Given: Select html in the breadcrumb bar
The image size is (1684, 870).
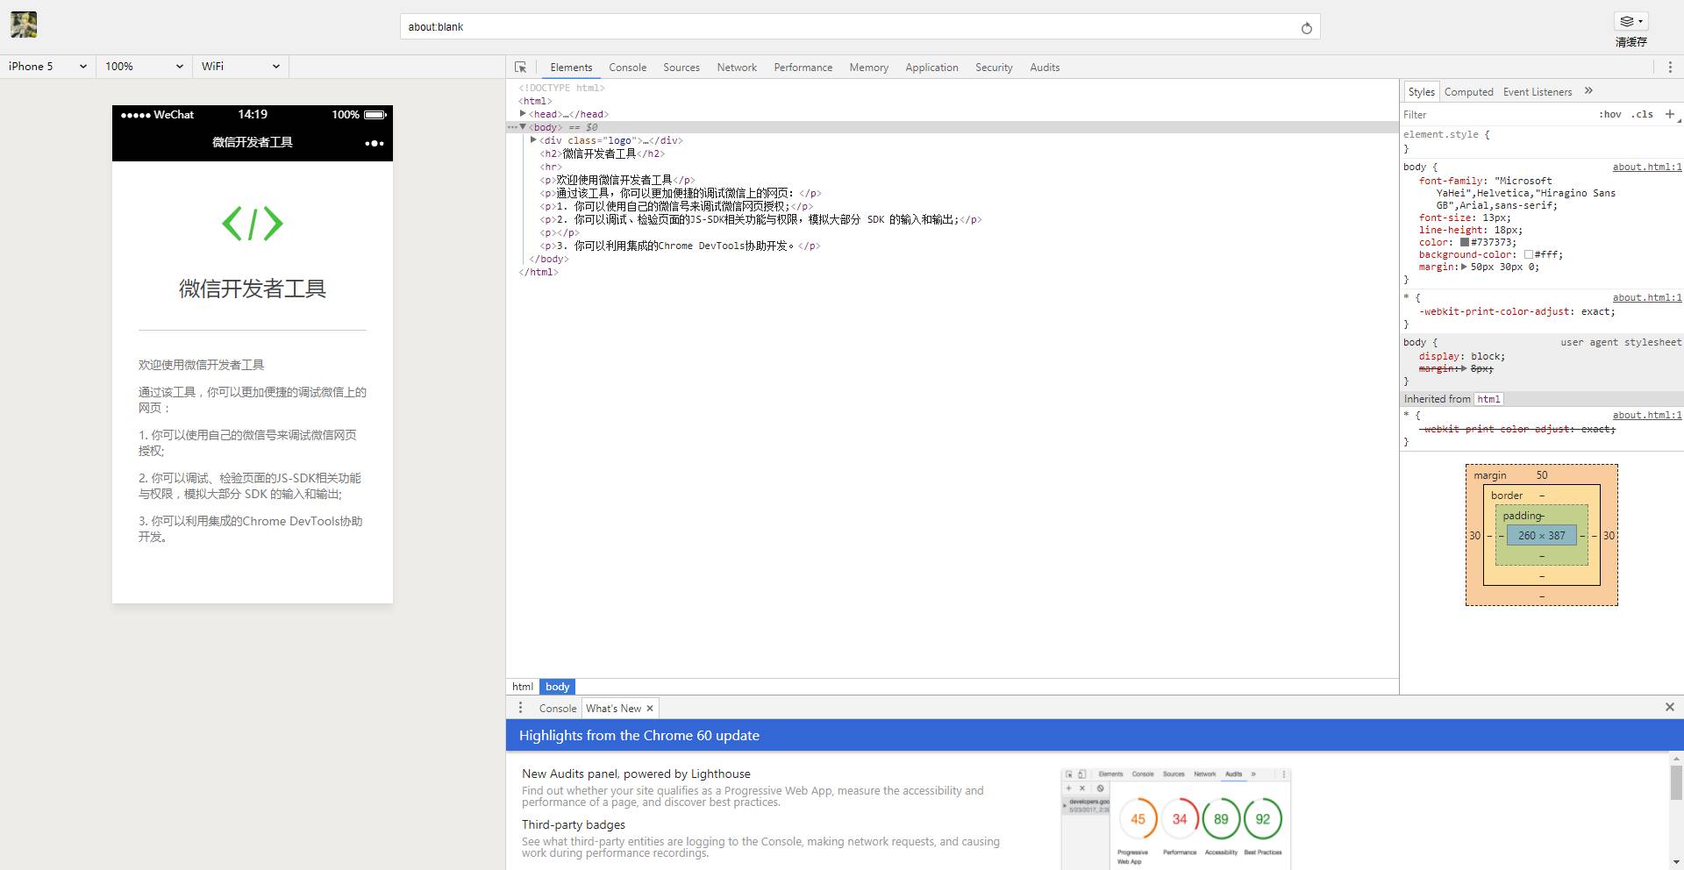Looking at the screenshot, I should [x=523, y=687].
